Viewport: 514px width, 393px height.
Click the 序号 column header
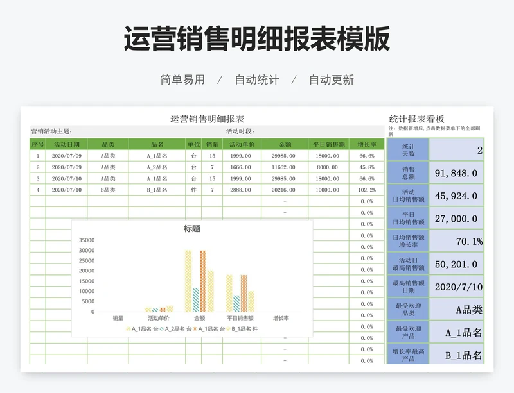tap(38, 144)
